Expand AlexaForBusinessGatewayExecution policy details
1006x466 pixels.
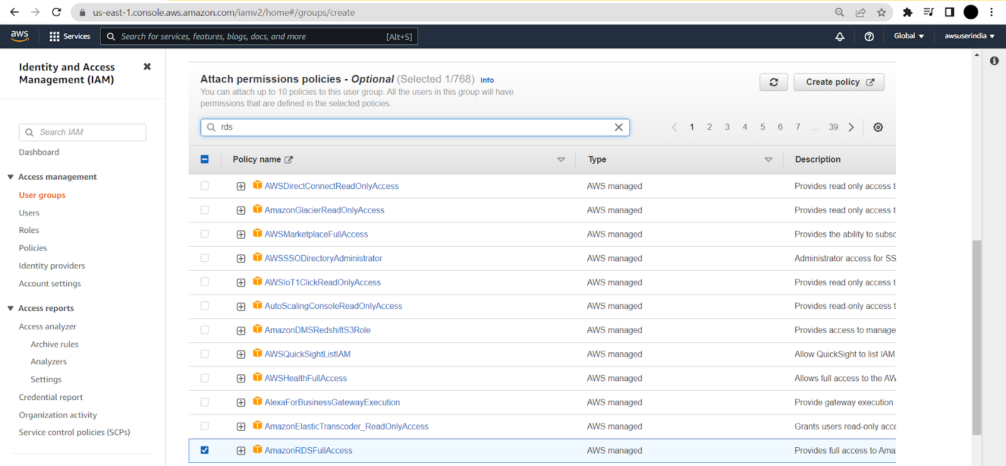[x=241, y=403]
